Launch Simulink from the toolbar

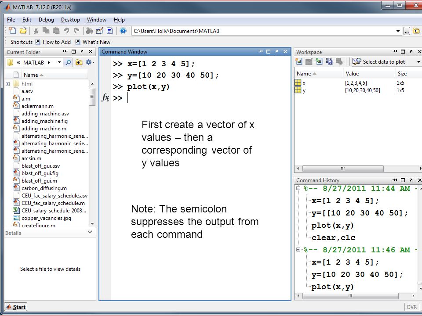pyautogui.click(x=89, y=31)
